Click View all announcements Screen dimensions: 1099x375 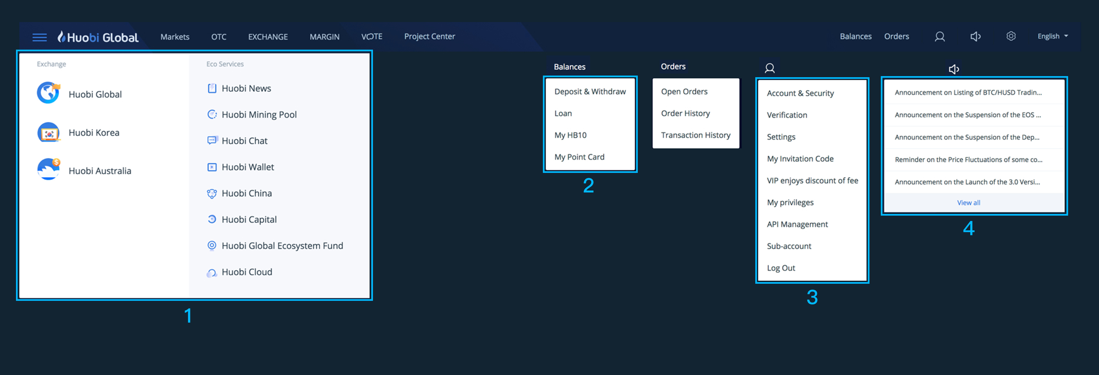point(969,203)
